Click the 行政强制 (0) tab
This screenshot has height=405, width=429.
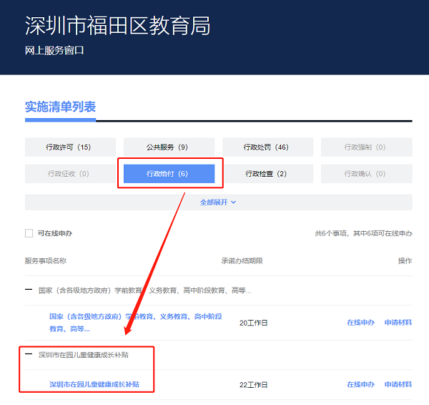coord(367,147)
